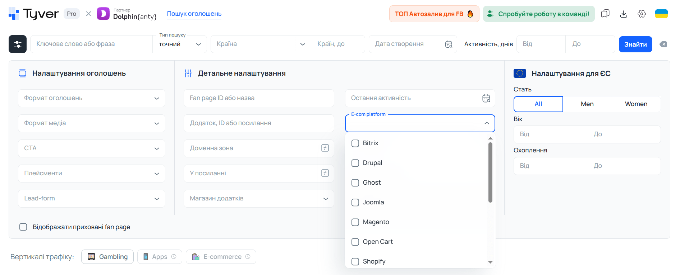The width and height of the screenshot is (680, 275).
Task: Expand the CTA dropdown
Action: pyautogui.click(x=92, y=148)
